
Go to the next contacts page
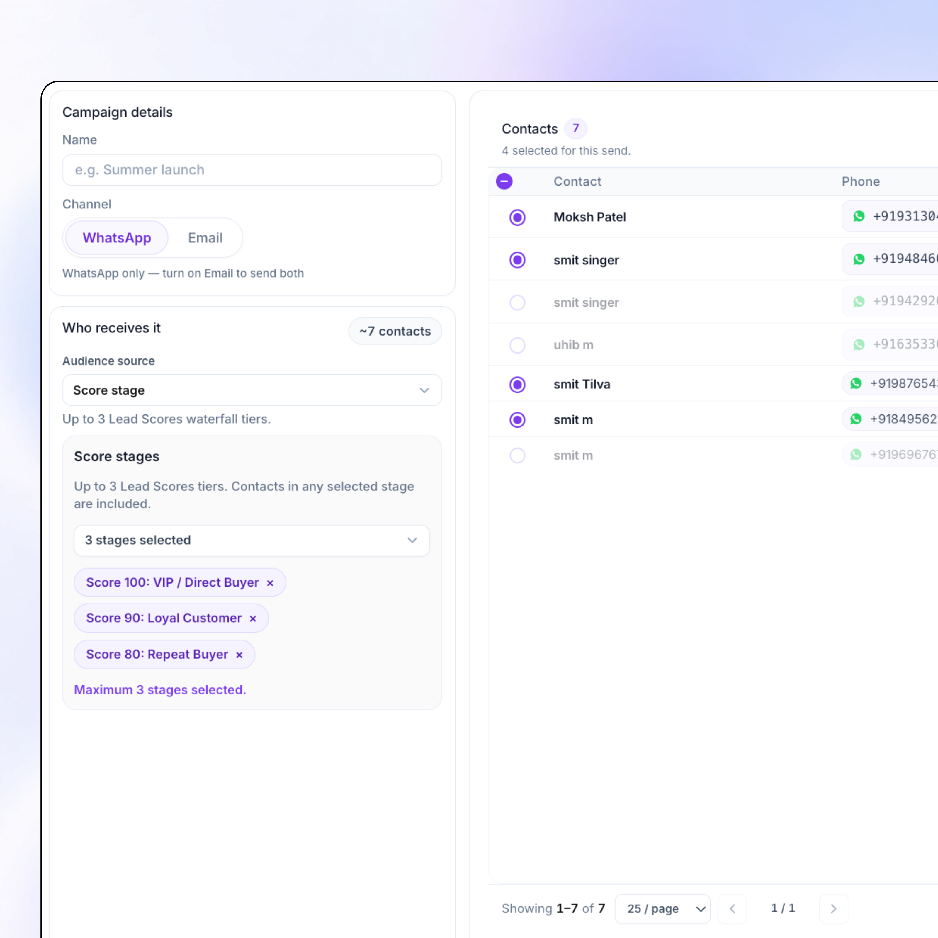point(833,908)
